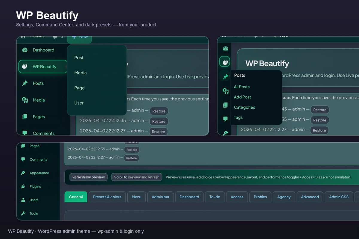Image resolution: width=359 pixels, height=239 pixels.
Task: Click the dashboard gauge icon in collapsed sidebar
Action: click(226, 48)
